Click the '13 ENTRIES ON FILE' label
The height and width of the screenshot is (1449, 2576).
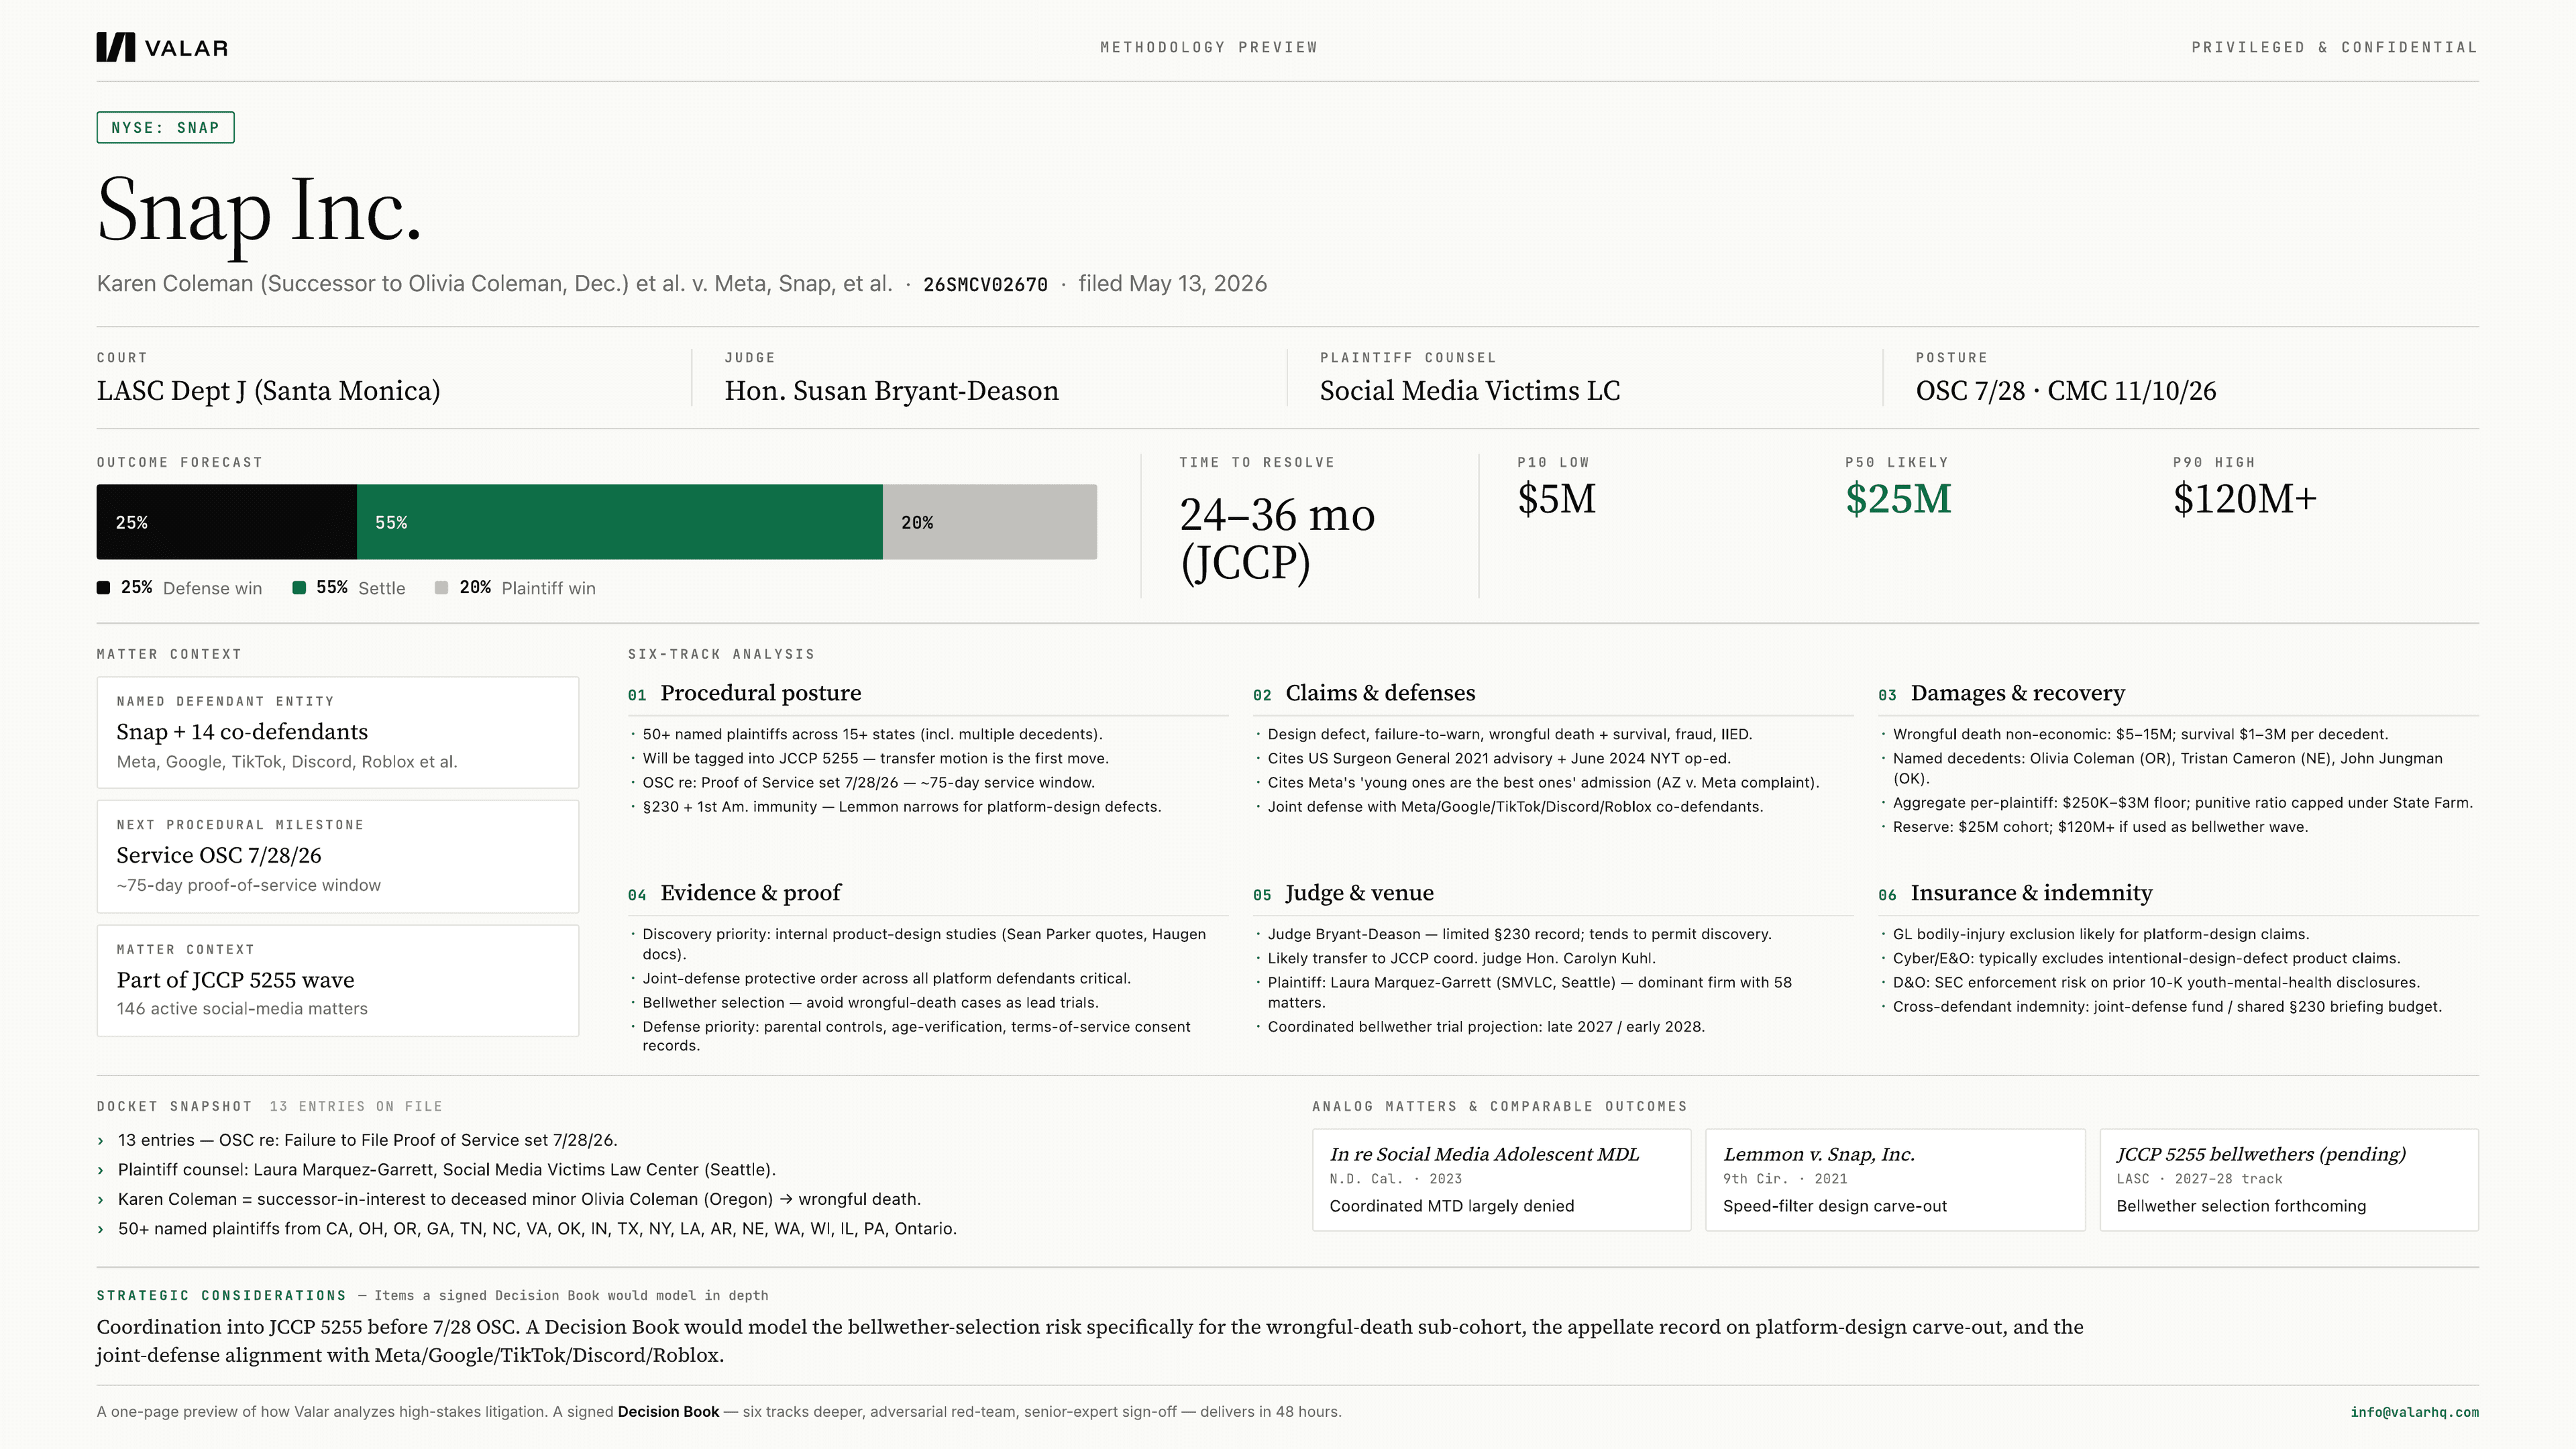pos(356,1107)
